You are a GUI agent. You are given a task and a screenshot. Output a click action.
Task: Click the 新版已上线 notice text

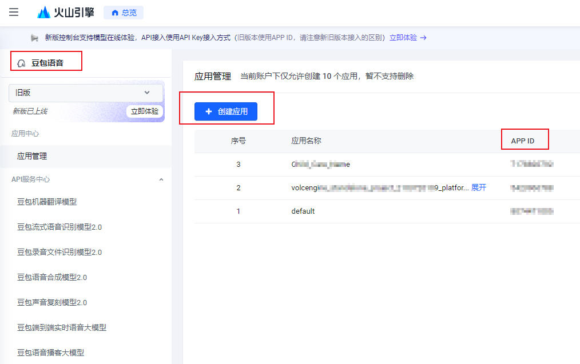[x=30, y=111]
